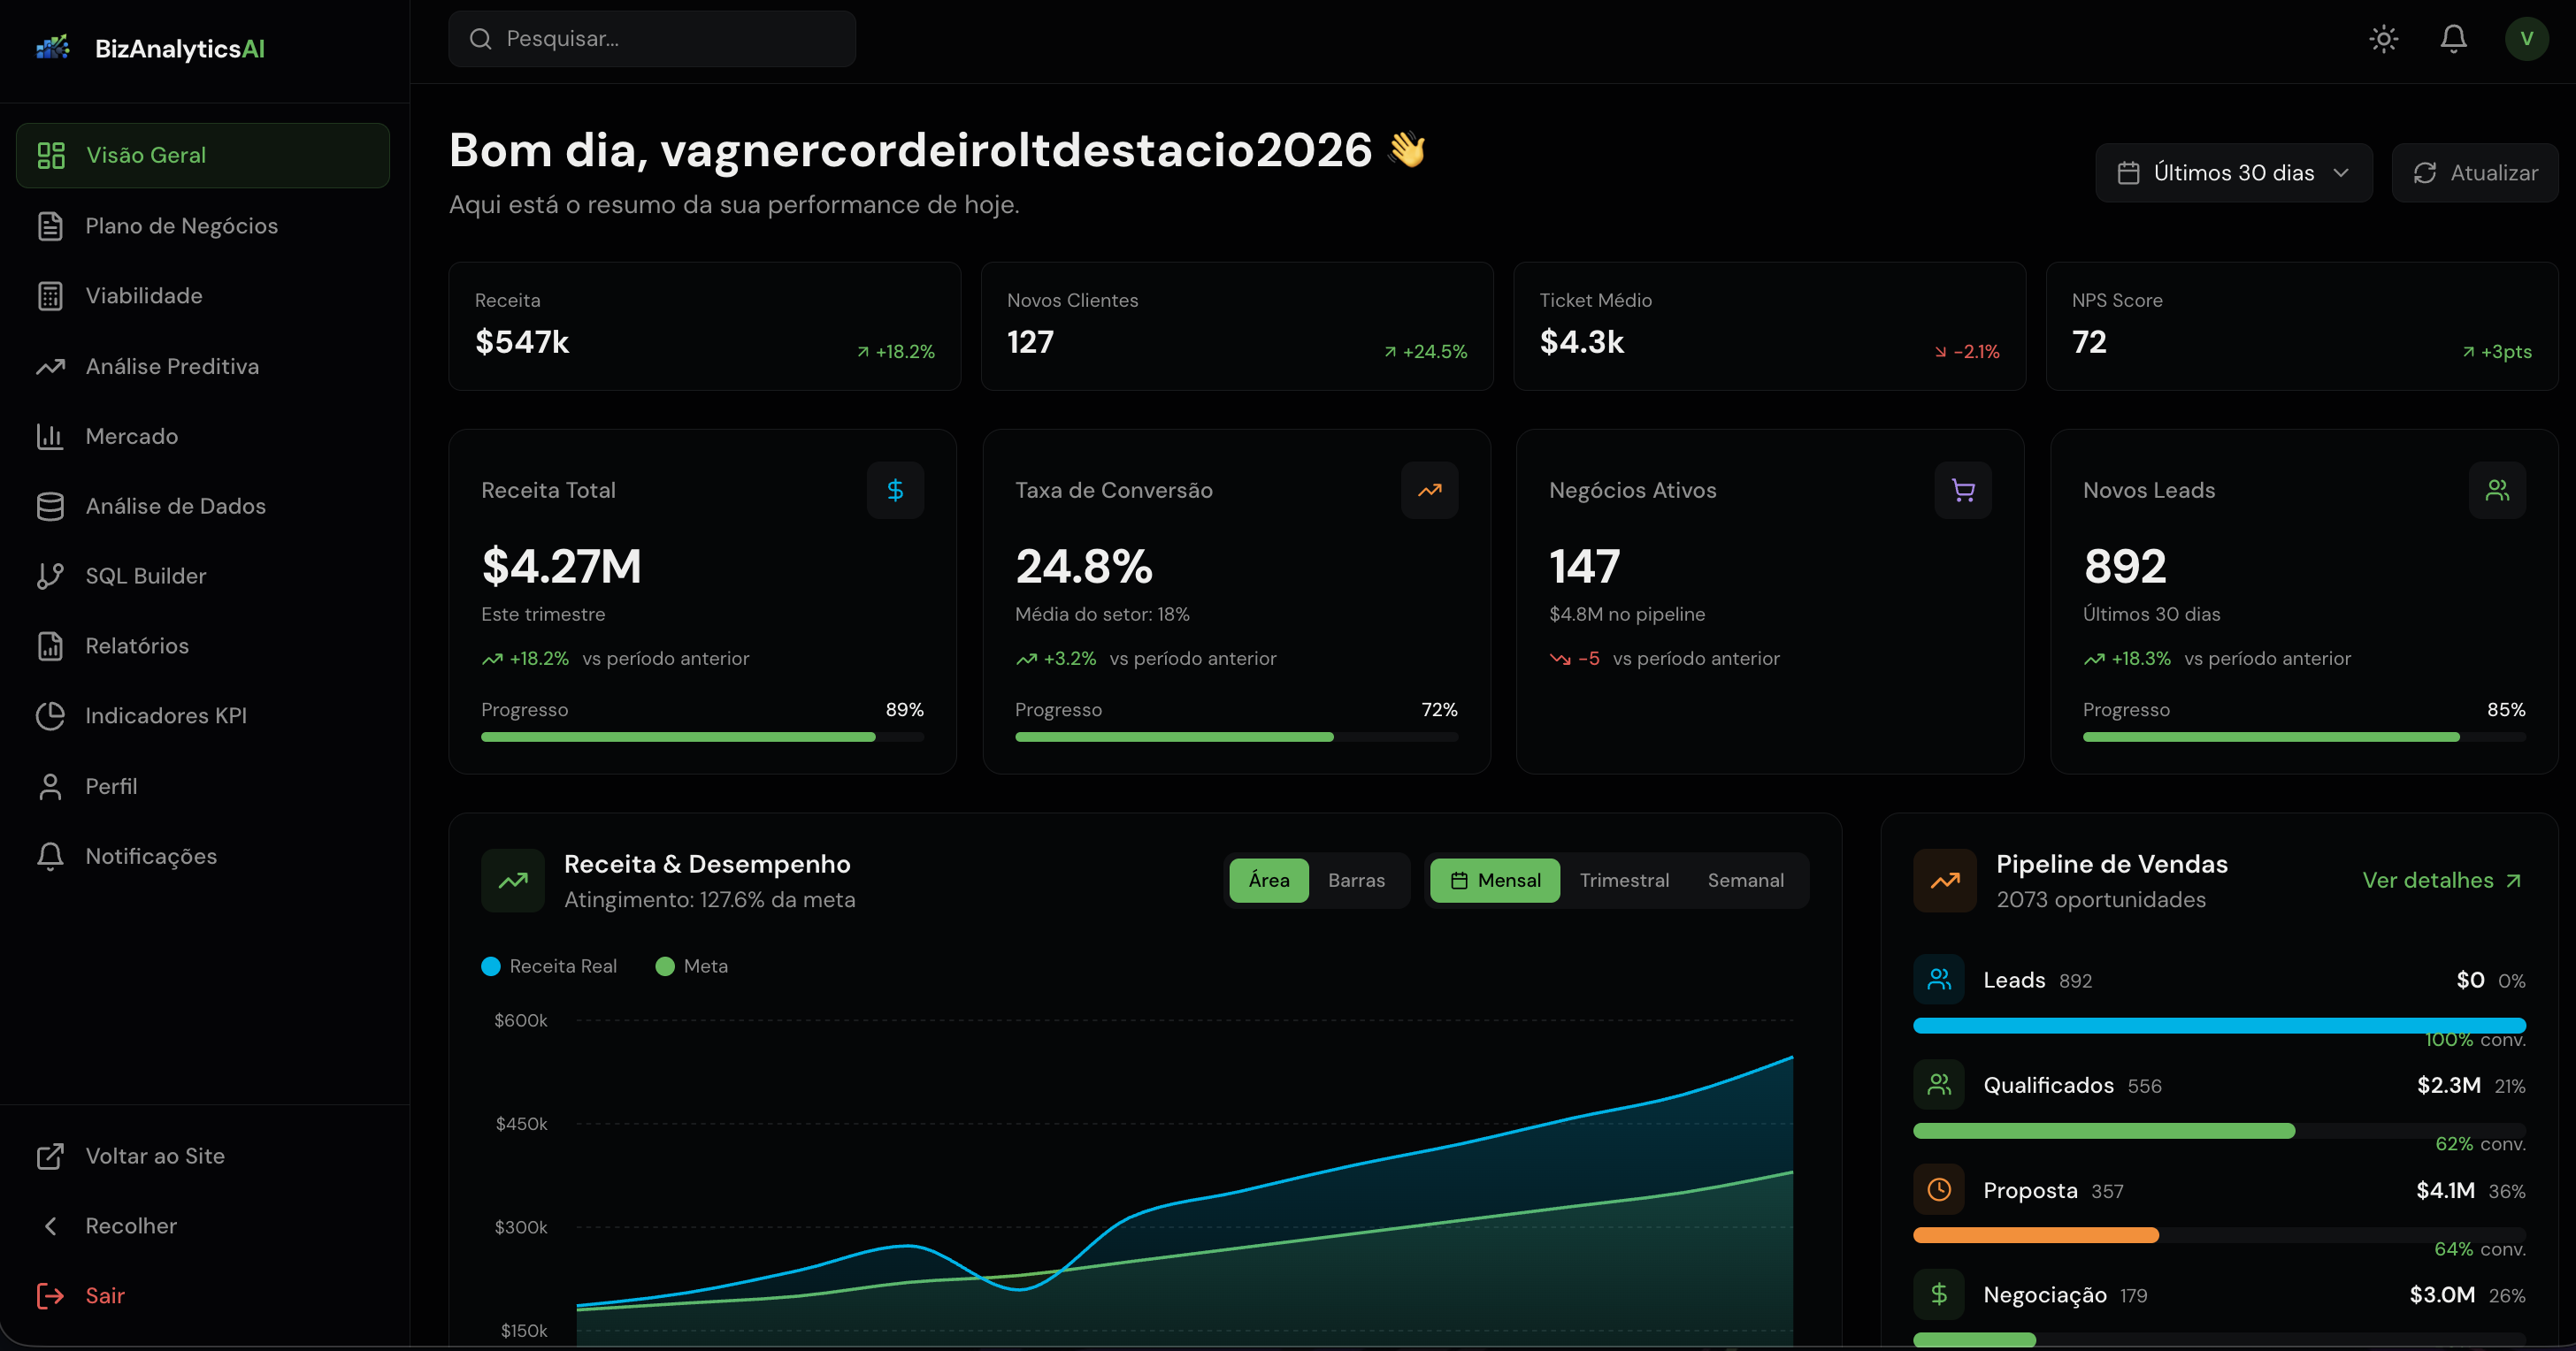Select the Semanal period toggle
Image resolution: width=2576 pixels, height=1351 pixels.
pos(1745,881)
